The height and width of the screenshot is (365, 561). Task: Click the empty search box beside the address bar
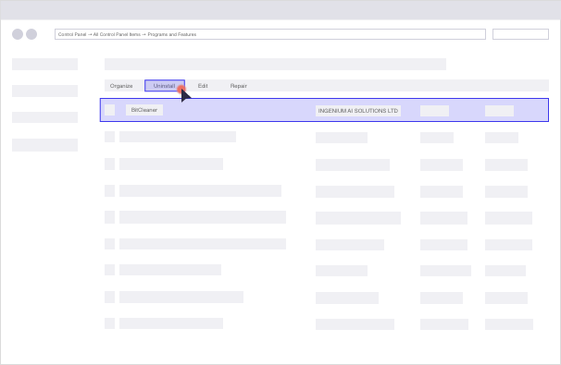click(520, 34)
